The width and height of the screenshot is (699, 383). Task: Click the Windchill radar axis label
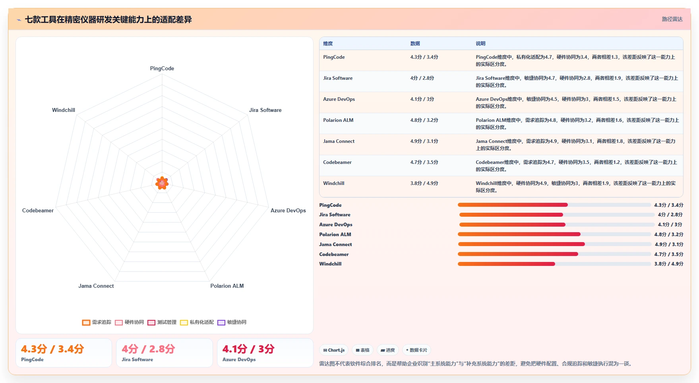[x=64, y=110]
